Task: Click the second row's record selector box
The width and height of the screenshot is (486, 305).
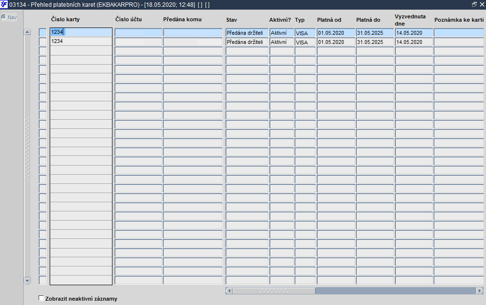Action: click(x=42, y=42)
